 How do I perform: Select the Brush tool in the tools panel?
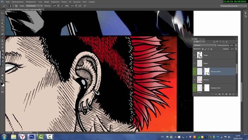click(x=2, y=37)
